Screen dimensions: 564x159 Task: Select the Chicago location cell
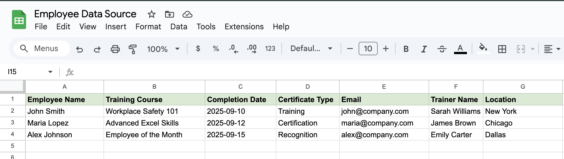coord(523,123)
